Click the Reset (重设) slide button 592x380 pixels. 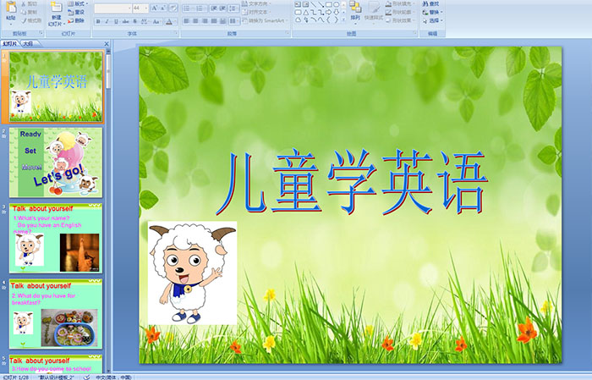tap(76, 12)
